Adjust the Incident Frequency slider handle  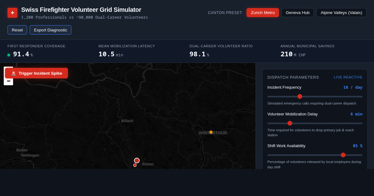(x=300, y=96)
